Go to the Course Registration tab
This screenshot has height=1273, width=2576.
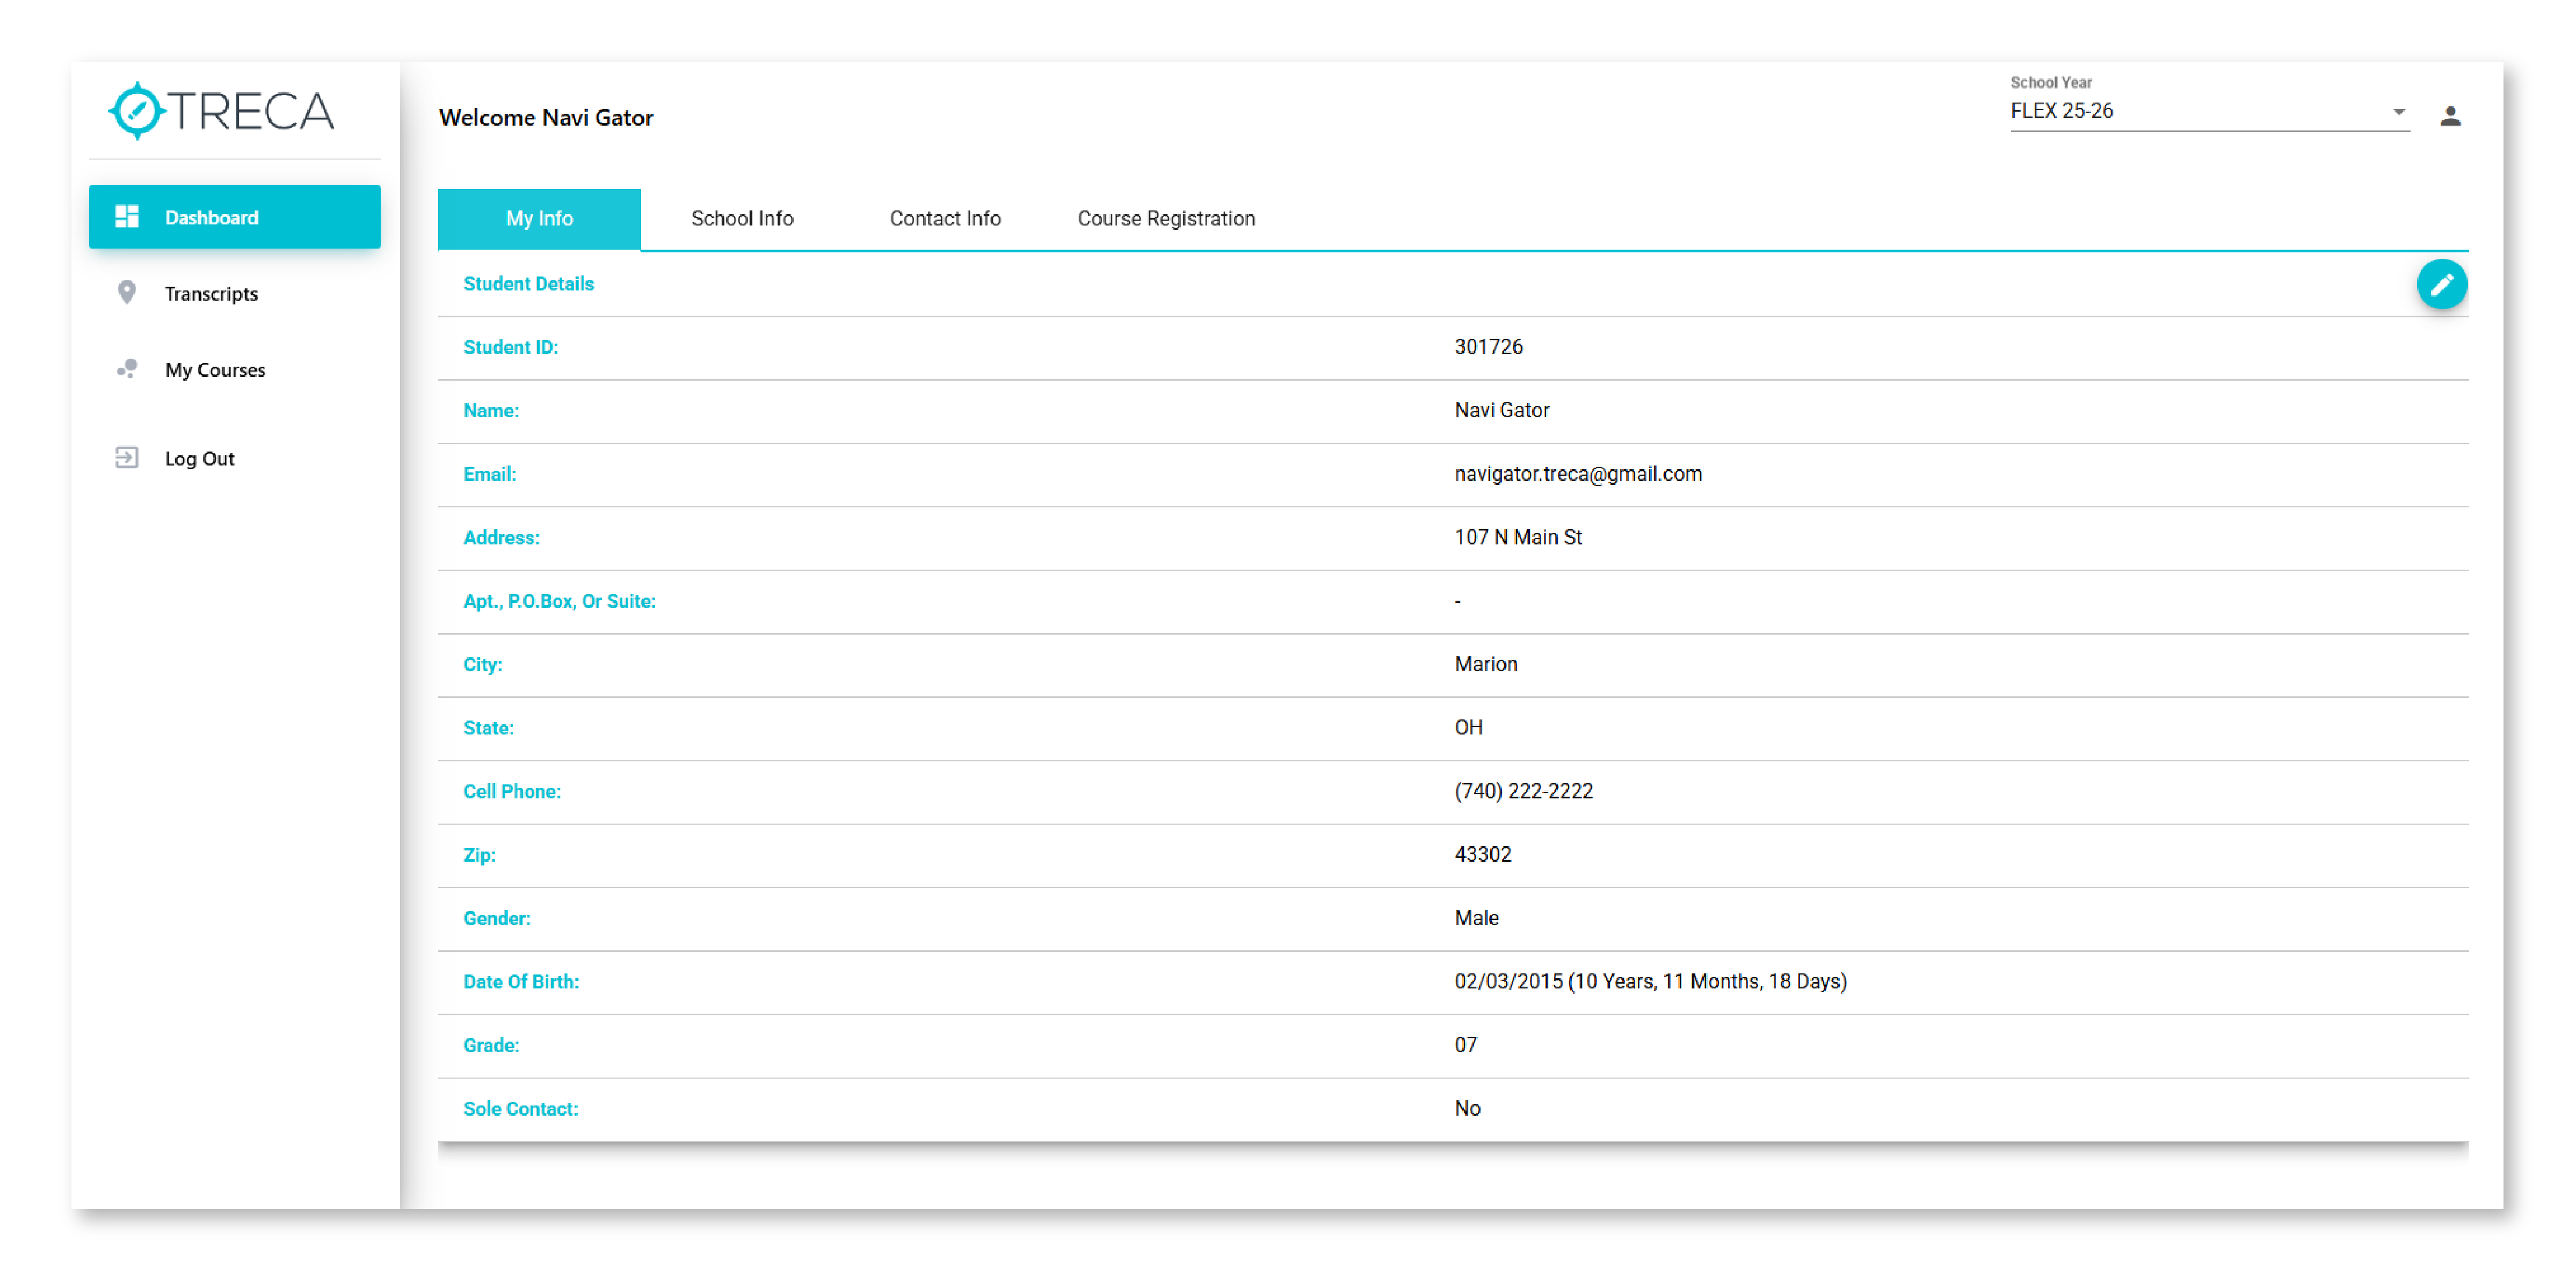point(1165,218)
